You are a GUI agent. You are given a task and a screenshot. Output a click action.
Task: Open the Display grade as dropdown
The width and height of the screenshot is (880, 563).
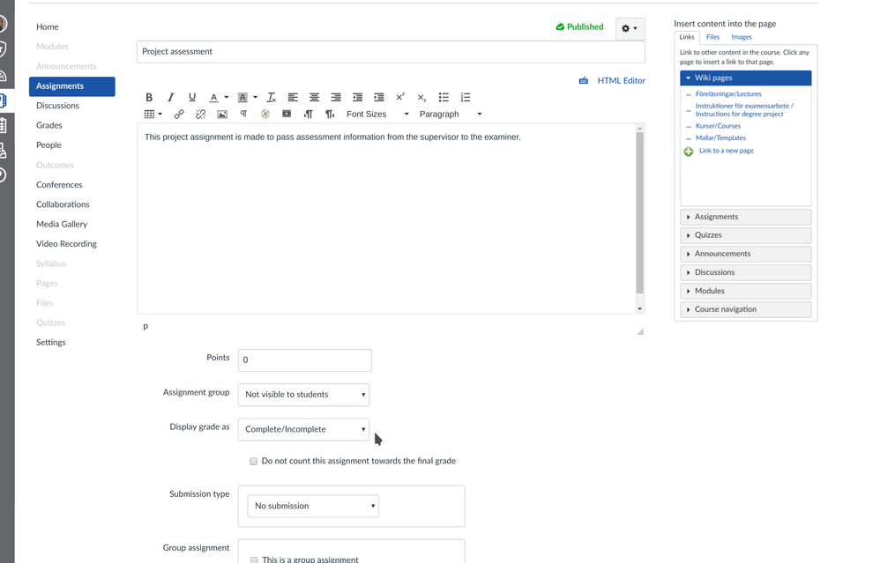pyautogui.click(x=303, y=430)
